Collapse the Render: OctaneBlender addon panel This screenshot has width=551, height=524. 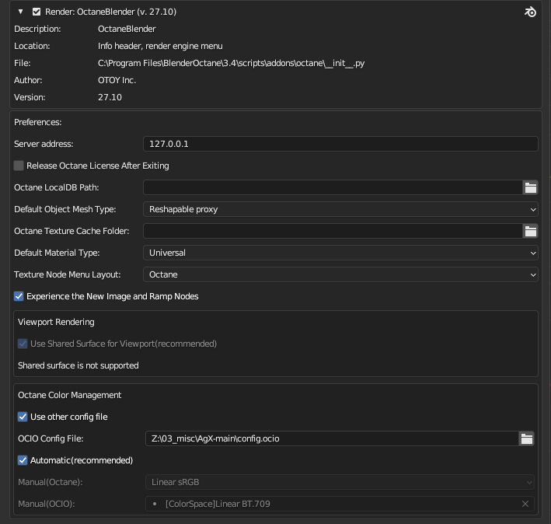pyautogui.click(x=21, y=12)
